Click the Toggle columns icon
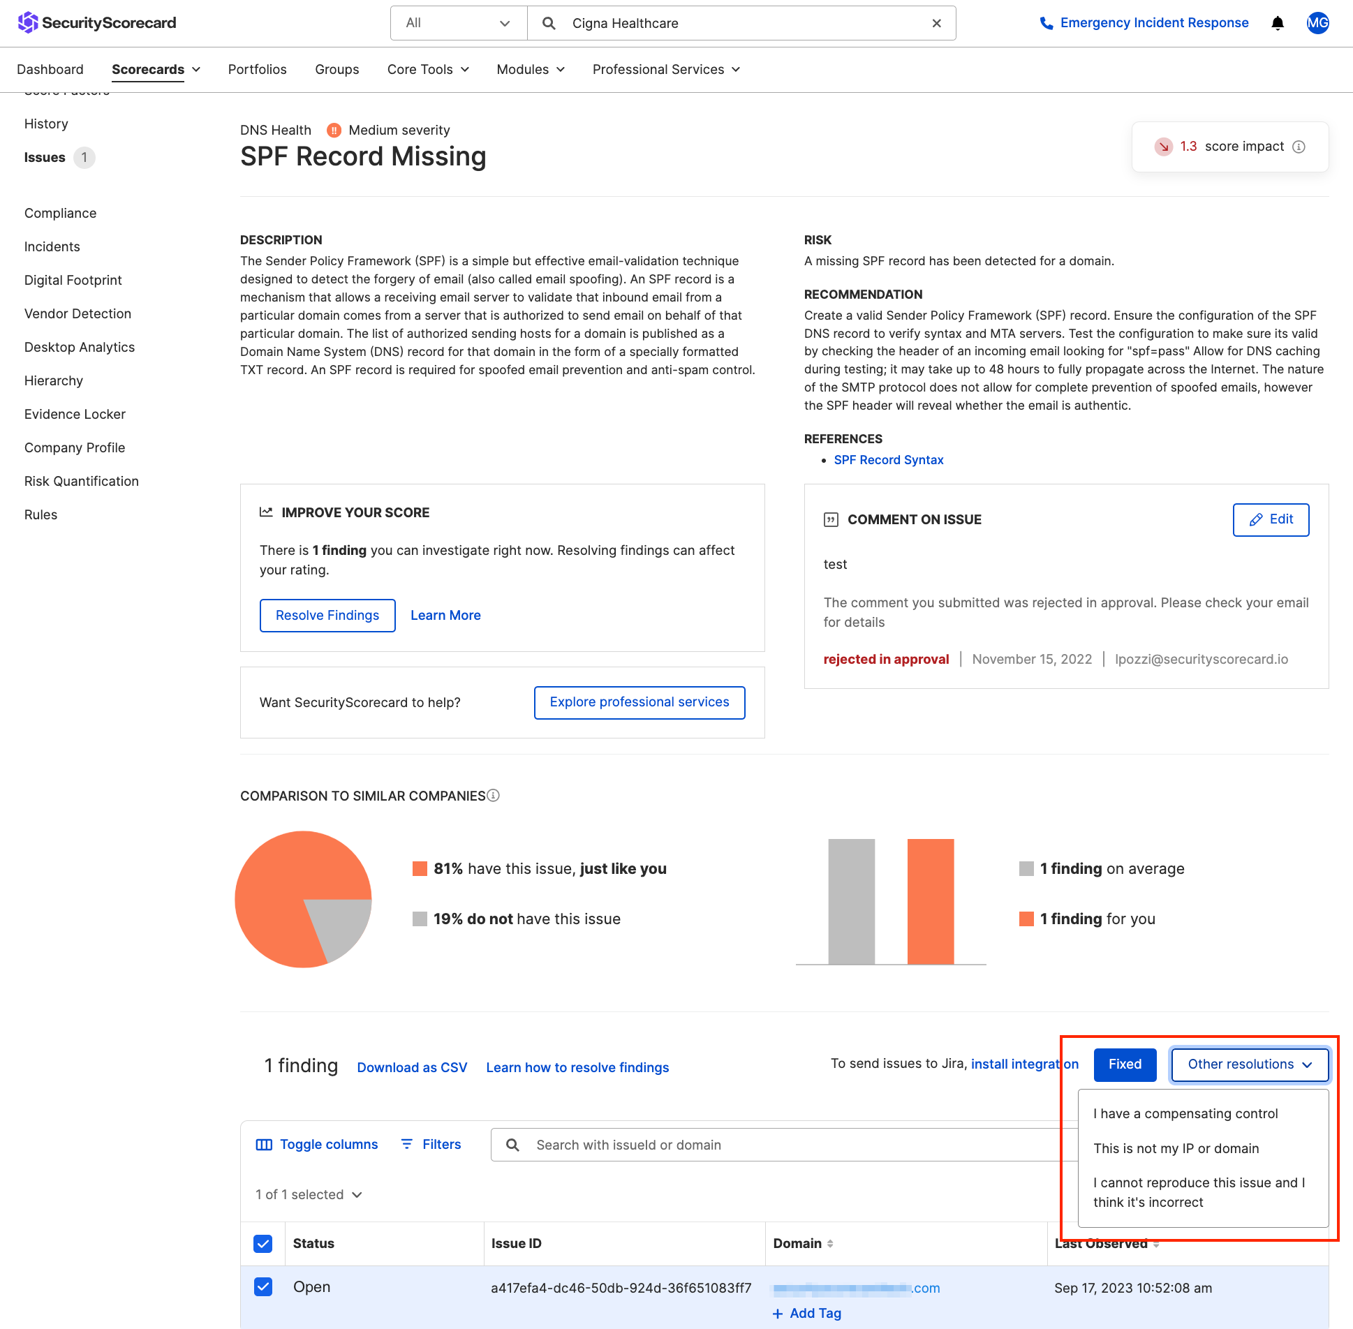The width and height of the screenshot is (1353, 1329). click(265, 1144)
